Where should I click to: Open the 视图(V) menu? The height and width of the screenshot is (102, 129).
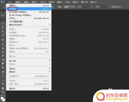(x=75, y=2)
